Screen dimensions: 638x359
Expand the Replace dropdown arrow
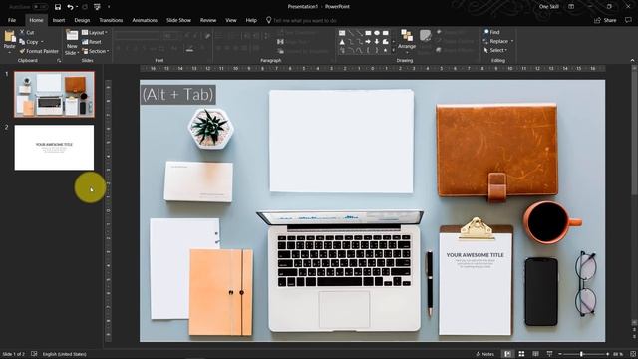pyautogui.click(x=511, y=41)
